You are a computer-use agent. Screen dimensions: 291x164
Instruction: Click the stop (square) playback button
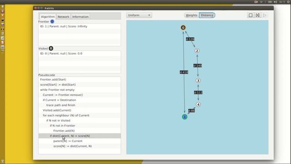[x=251, y=15]
